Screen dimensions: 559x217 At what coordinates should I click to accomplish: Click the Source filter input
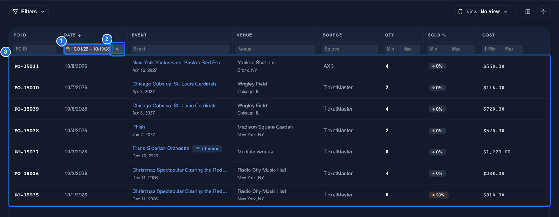350,49
